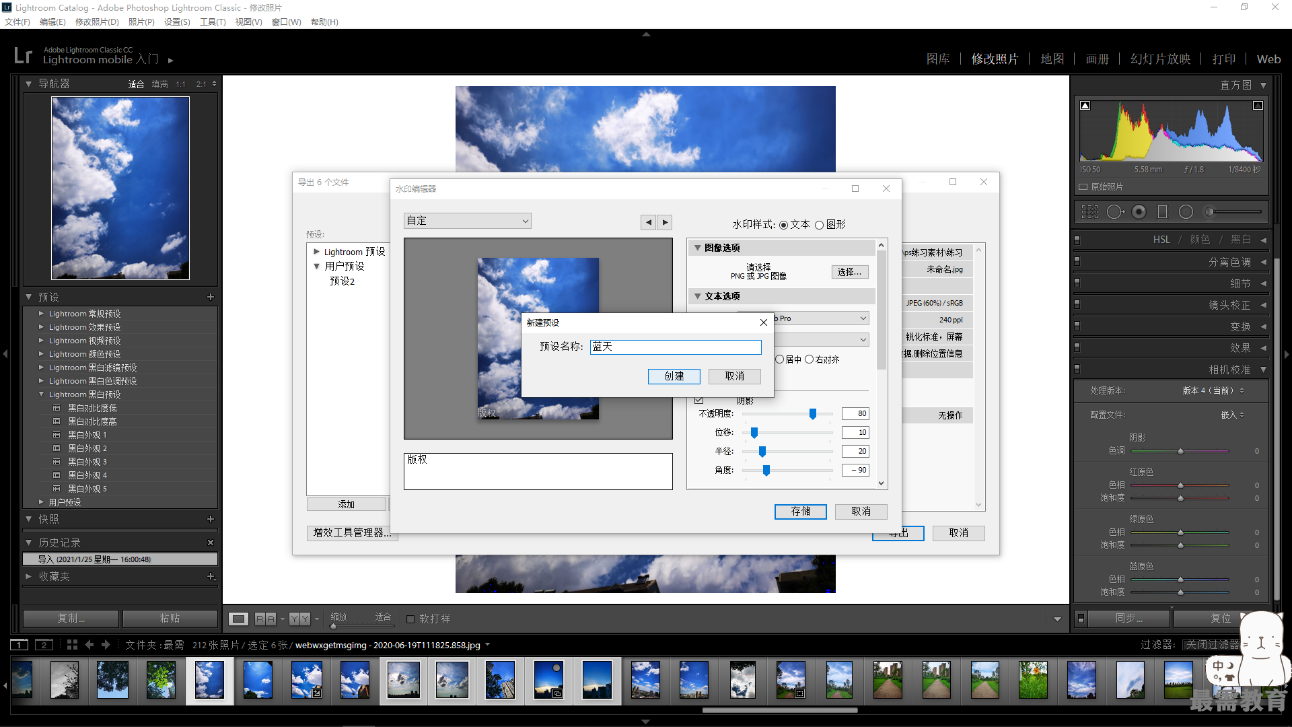Open Plug-in Manager button
Image resolution: width=1292 pixels, height=727 pixels.
coord(352,533)
